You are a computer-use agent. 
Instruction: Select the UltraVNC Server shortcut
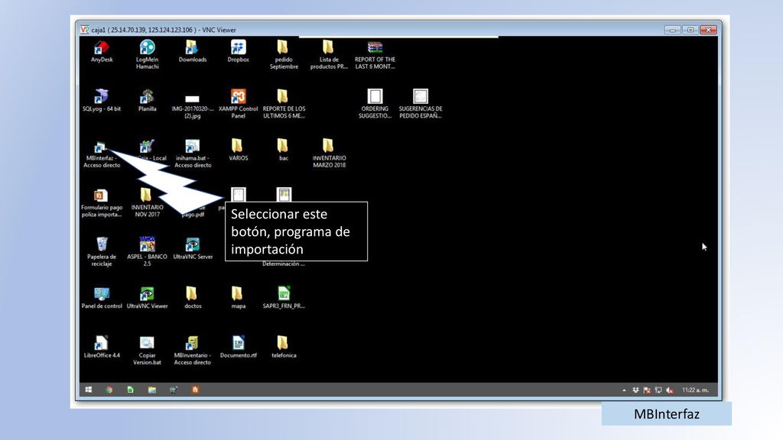193,248
